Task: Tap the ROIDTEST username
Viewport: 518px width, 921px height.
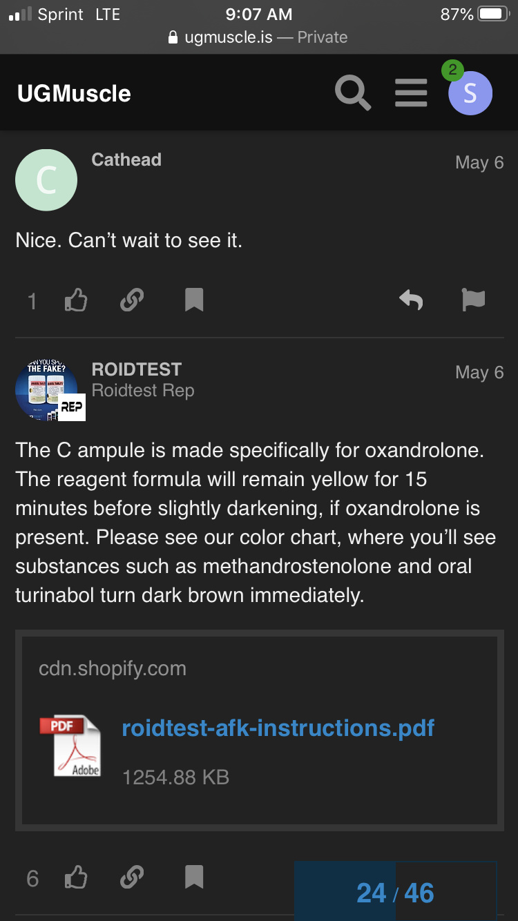Action: (137, 369)
